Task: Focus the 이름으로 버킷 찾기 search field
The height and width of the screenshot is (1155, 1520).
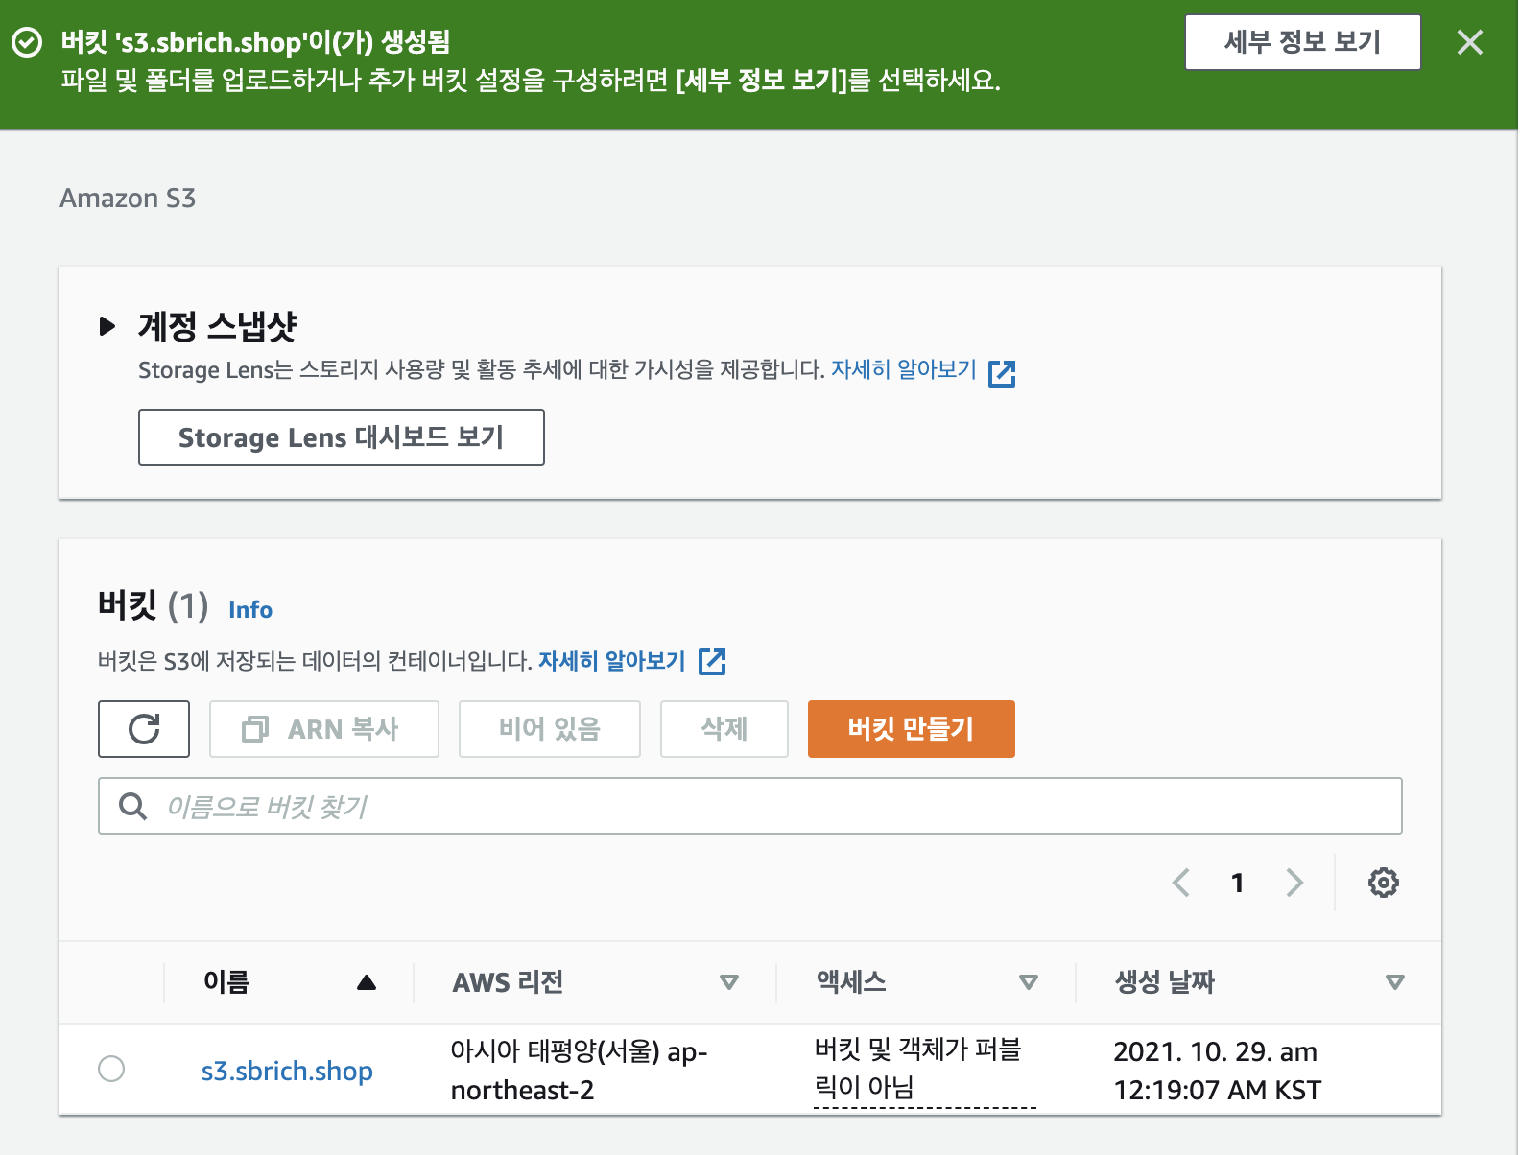Action: click(x=750, y=806)
